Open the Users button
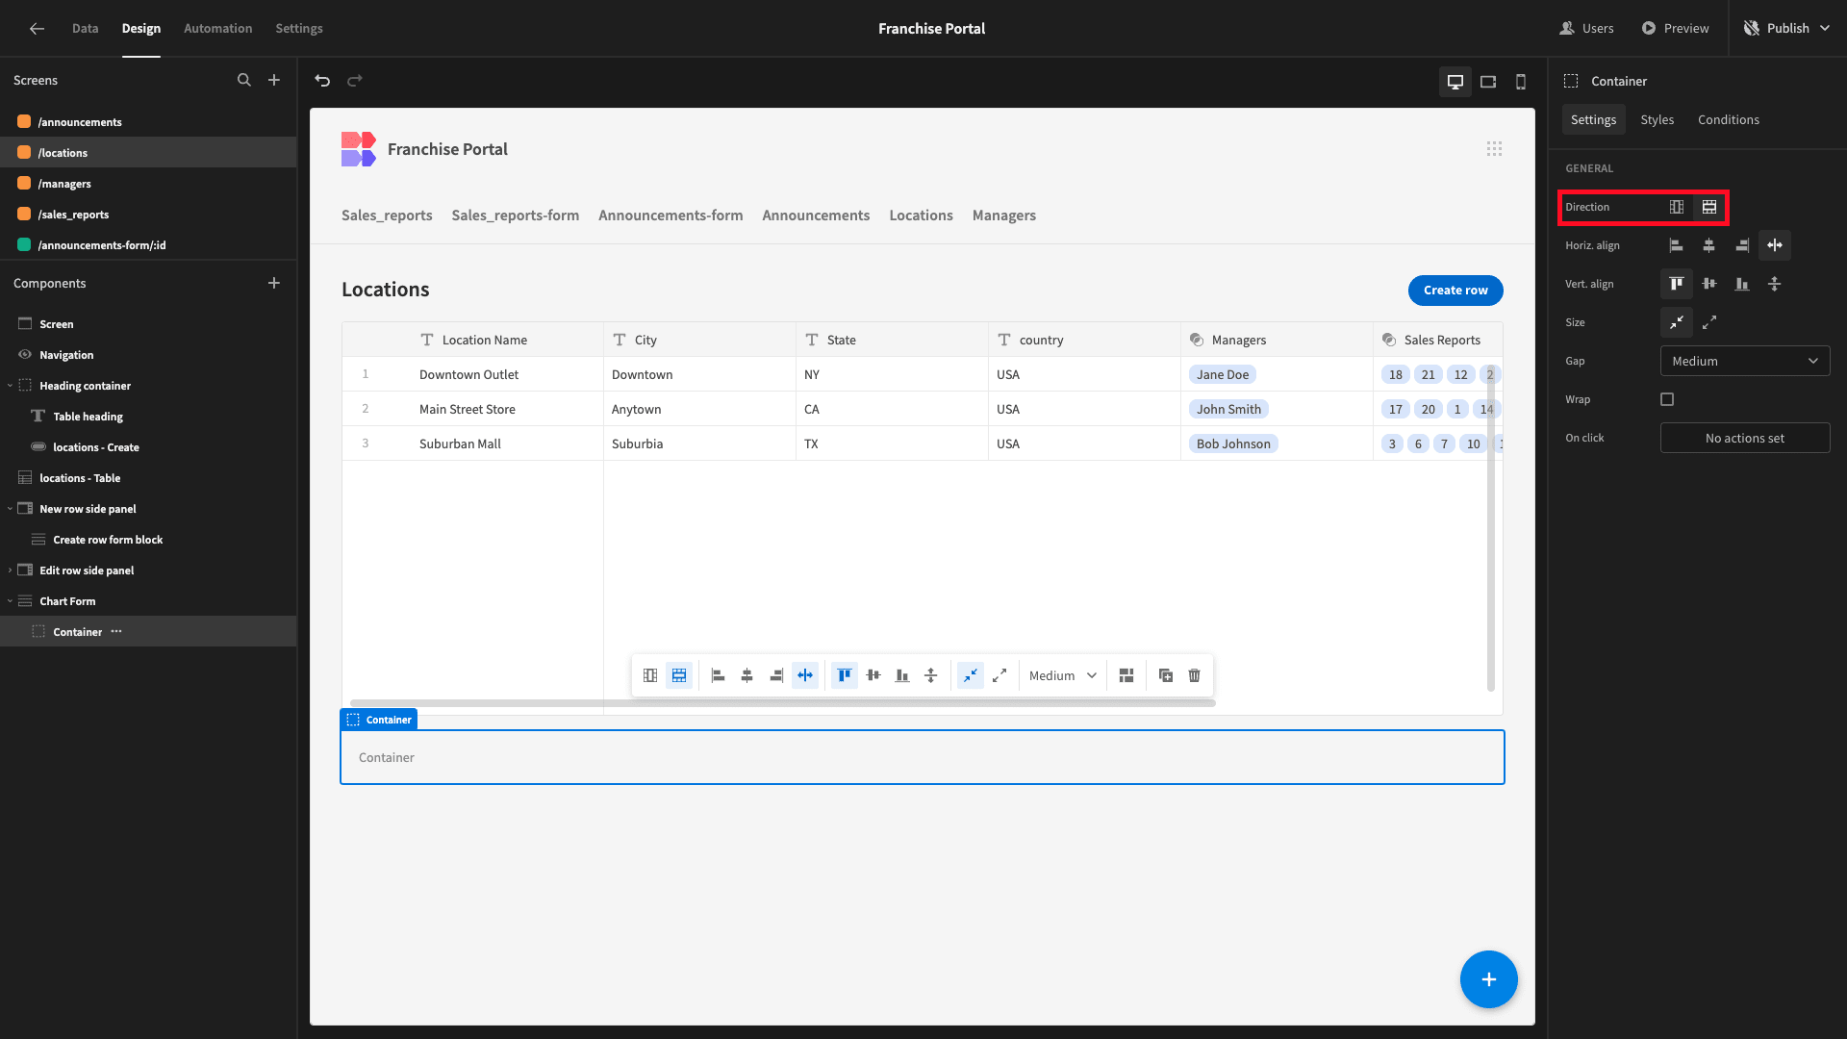 point(1586,28)
